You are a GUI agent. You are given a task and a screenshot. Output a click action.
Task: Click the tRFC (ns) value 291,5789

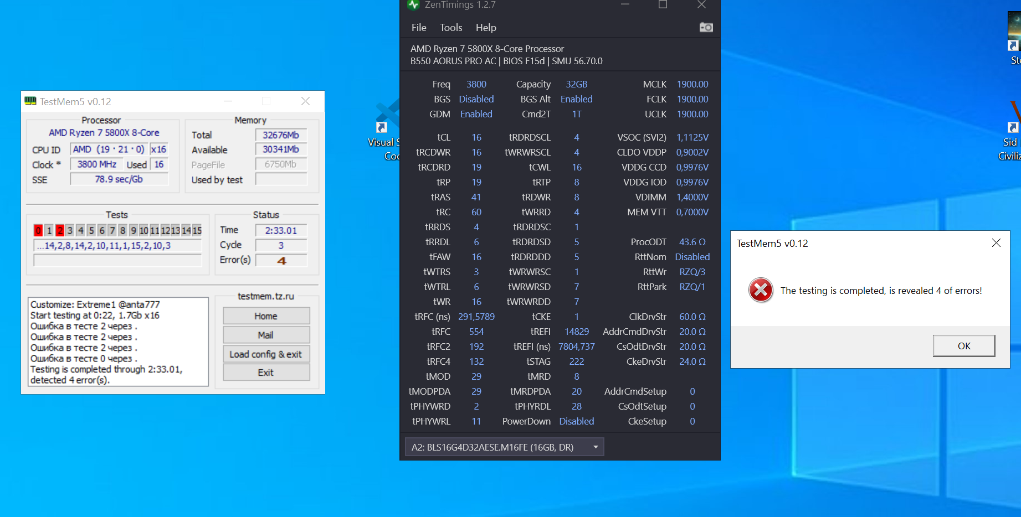(x=476, y=317)
